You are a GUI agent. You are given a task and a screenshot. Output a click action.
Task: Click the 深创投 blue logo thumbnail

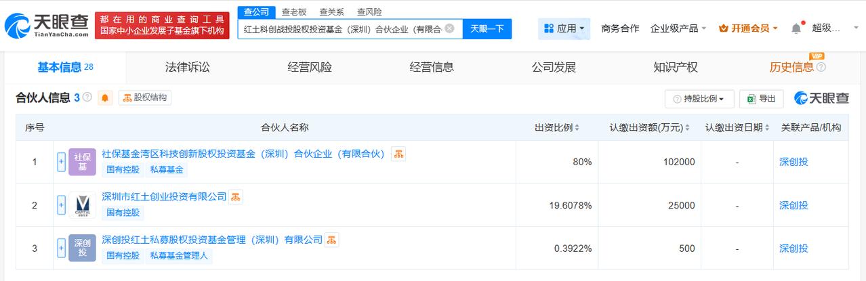point(83,248)
